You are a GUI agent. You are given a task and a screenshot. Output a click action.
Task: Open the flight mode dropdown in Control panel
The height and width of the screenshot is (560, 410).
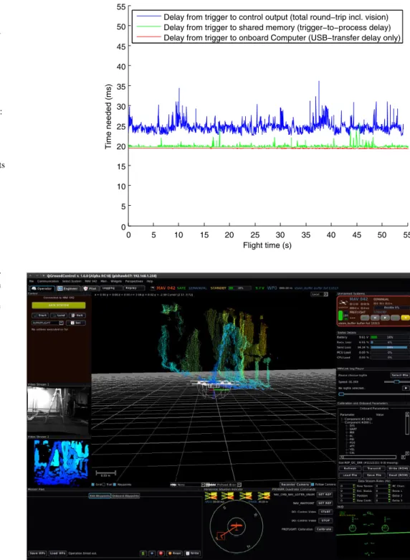tap(47, 323)
